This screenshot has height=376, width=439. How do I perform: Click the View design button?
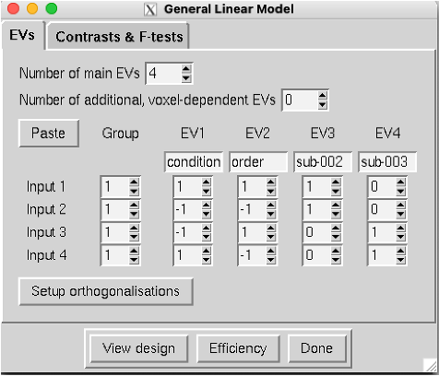pos(139,348)
